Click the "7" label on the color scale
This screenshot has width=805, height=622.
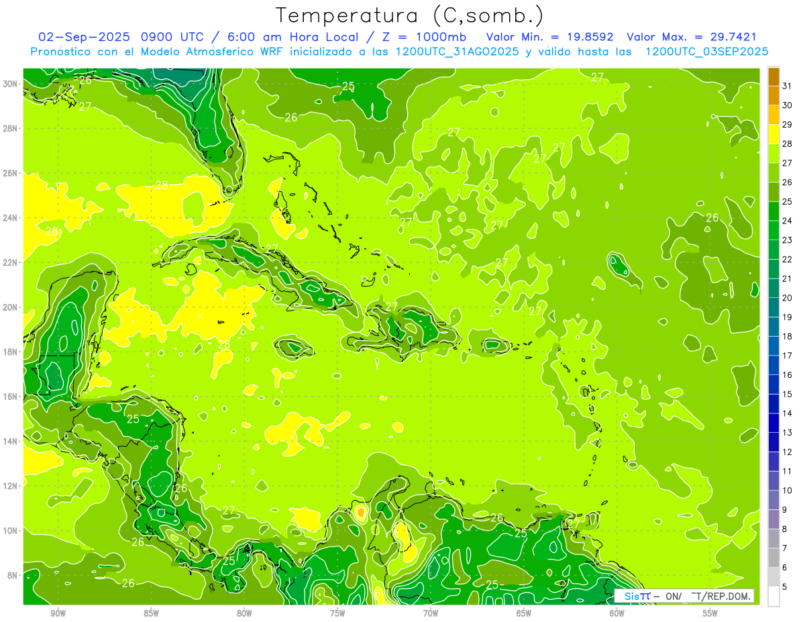[x=785, y=548]
